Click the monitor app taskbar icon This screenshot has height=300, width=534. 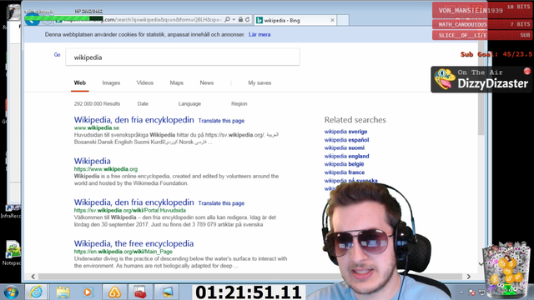coord(167,292)
